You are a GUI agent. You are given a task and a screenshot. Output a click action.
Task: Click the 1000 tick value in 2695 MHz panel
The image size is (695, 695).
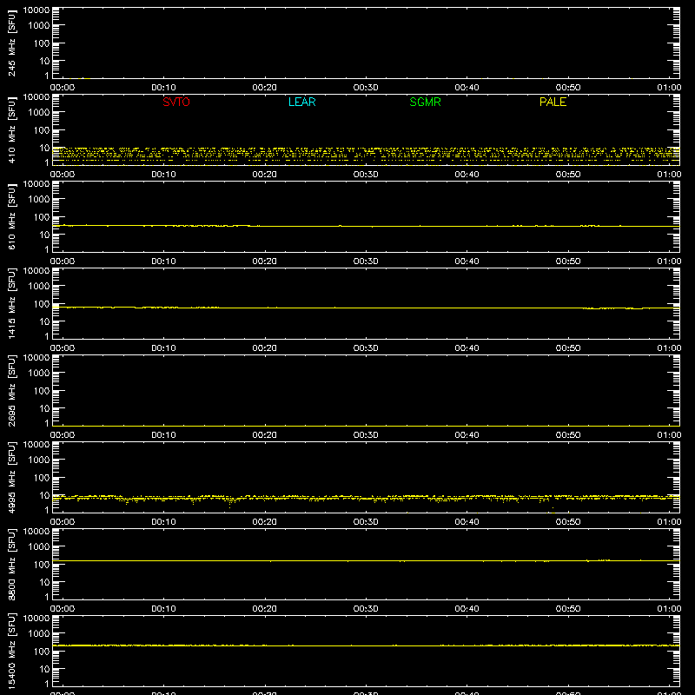coord(39,374)
